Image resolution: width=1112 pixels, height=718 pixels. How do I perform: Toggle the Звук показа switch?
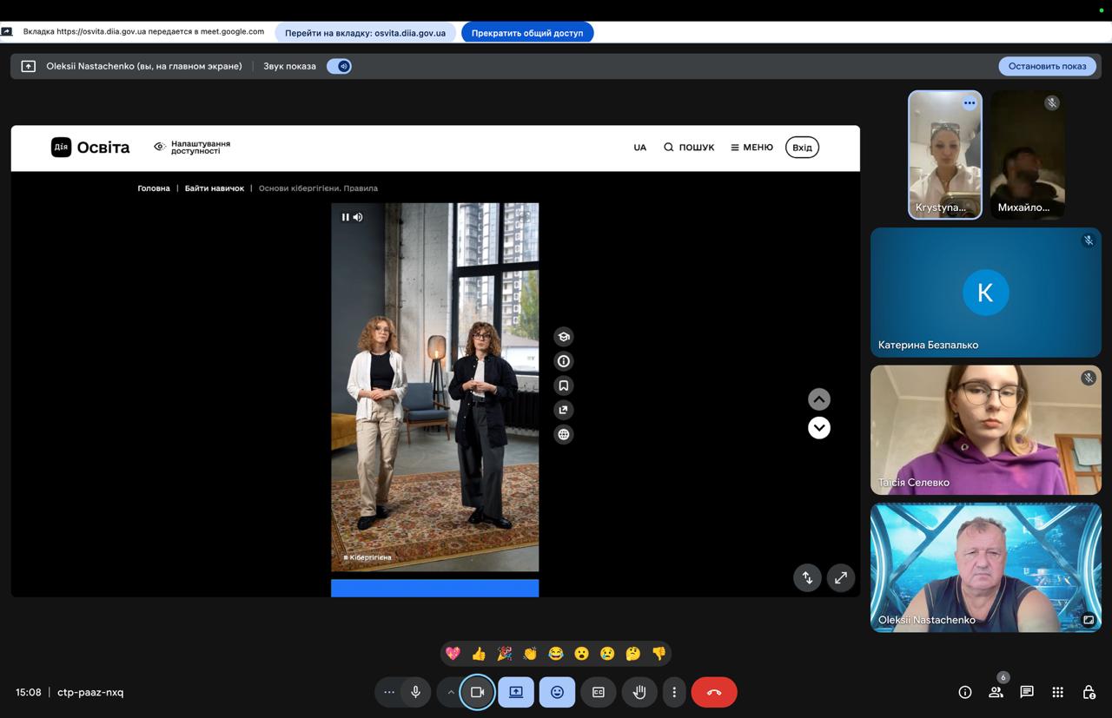[x=339, y=66]
